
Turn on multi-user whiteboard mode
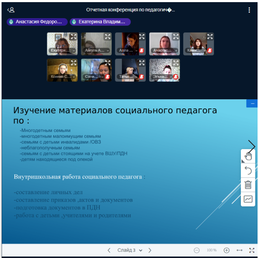click(248, 199)
